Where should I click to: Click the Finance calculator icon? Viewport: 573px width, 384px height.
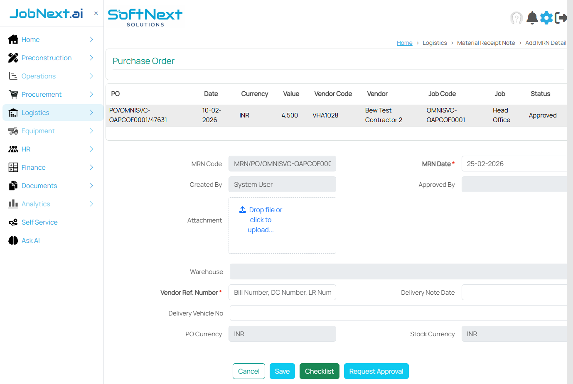click(x=13, y=167)
